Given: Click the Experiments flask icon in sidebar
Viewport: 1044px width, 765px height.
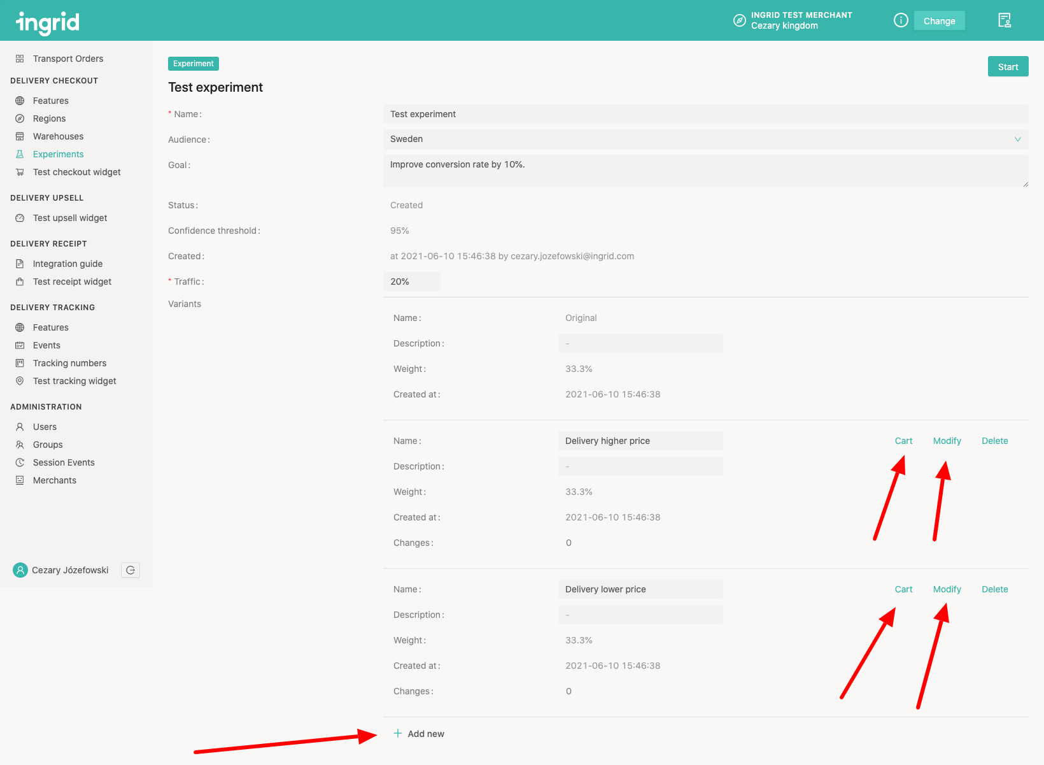Looking at the screenshot, I should coord(20,154).
